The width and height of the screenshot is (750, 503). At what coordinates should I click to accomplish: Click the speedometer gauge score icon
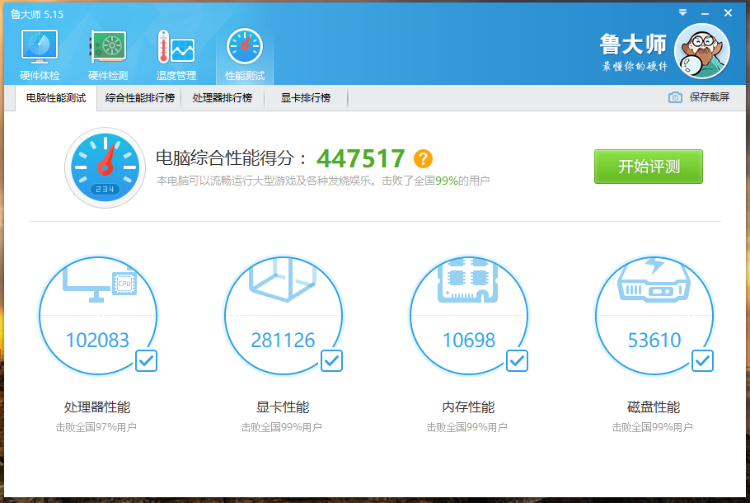[105, 168]
